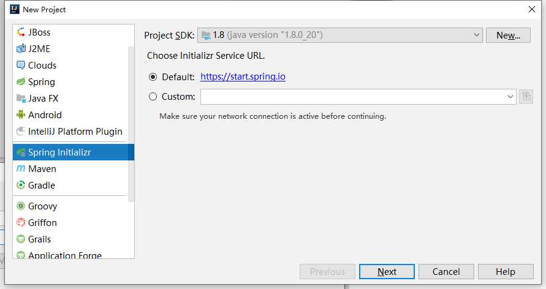Screen dimensions: 546x289
Task: Select the IntelliJ Platform Plugin icon
Action: tap(21, 132)
